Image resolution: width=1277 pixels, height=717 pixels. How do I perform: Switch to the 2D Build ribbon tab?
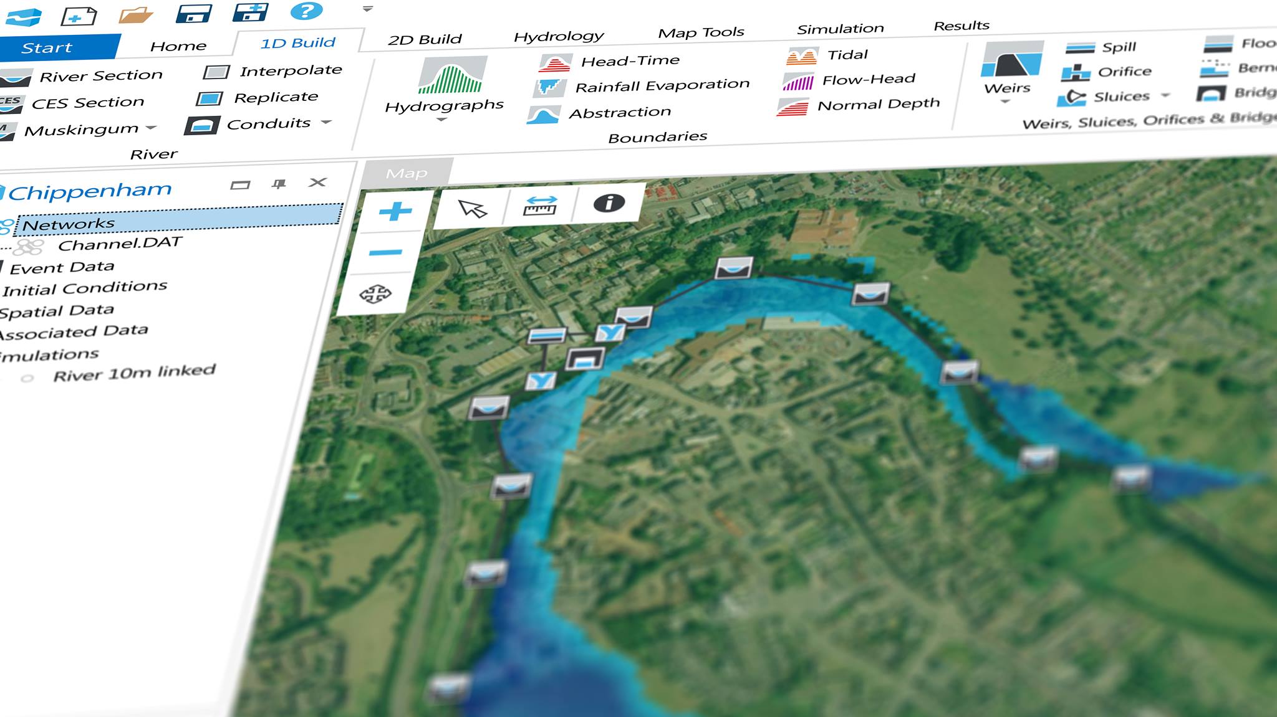(x=425, y=39)
